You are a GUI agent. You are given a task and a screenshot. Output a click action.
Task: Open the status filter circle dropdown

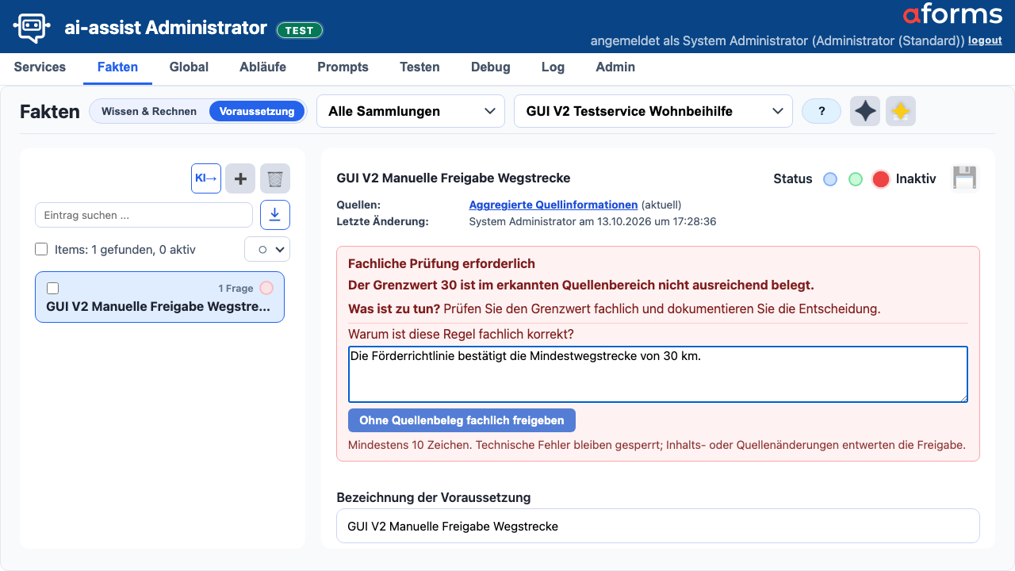click(267, 249)
